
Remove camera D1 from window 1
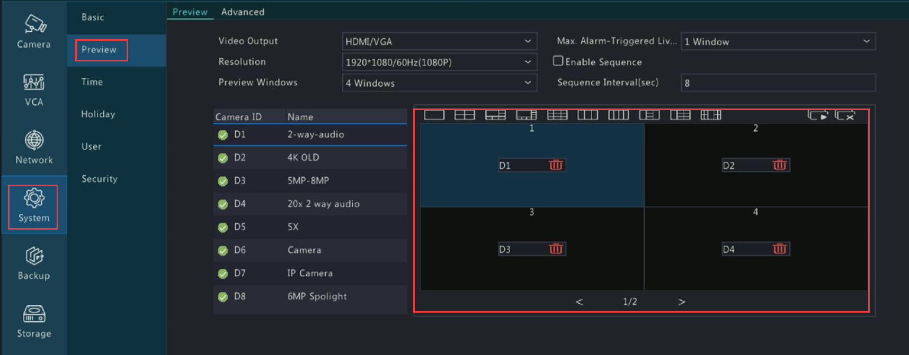555,165
